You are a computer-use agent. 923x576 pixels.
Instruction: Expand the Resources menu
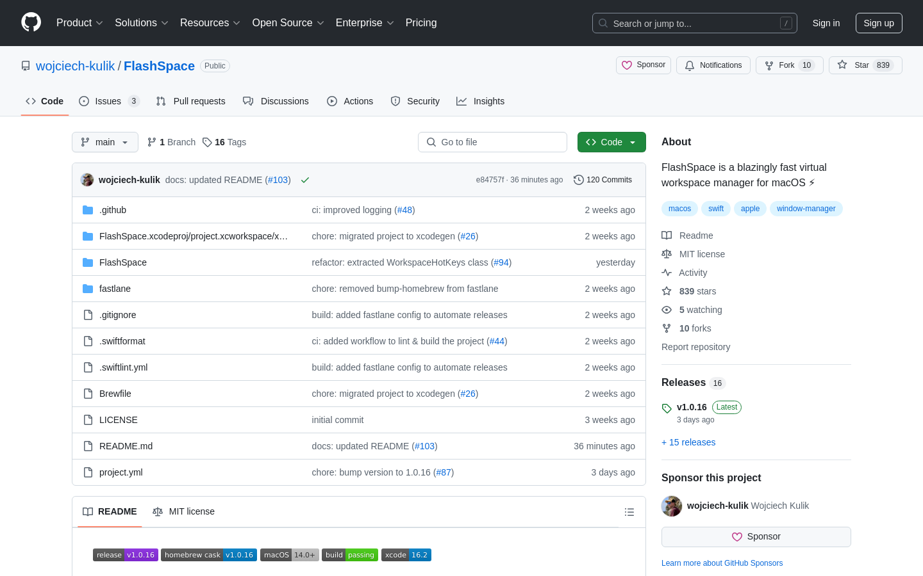[210, 23]
